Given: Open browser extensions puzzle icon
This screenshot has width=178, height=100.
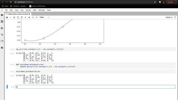Looking at the screenshot, I should click(160, 2).
